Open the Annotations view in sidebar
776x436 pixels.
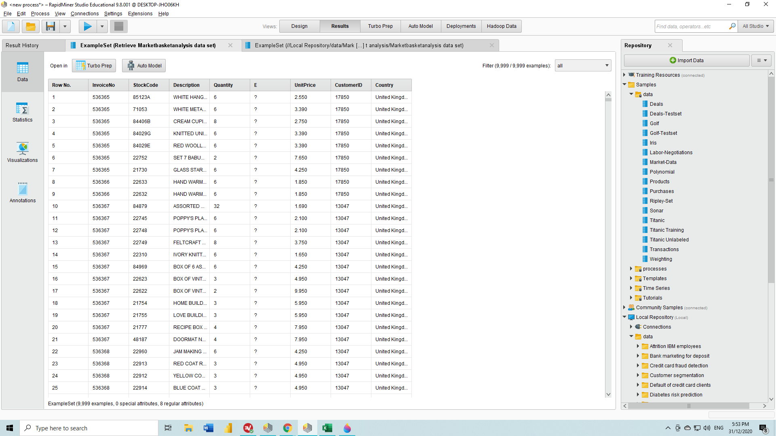(23, 193)
